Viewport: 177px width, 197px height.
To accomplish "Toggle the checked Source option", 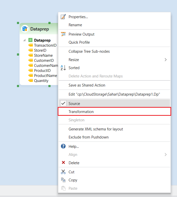I will tap(74, 103).
